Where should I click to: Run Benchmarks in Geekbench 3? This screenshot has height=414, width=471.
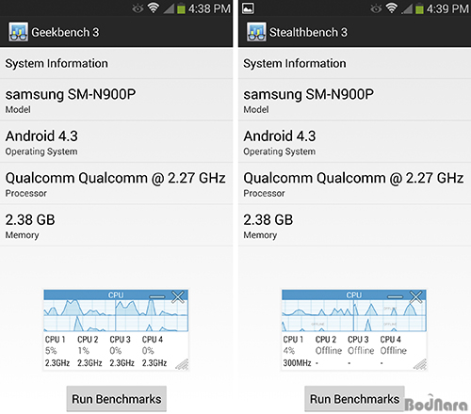click(x=117, y=399)
